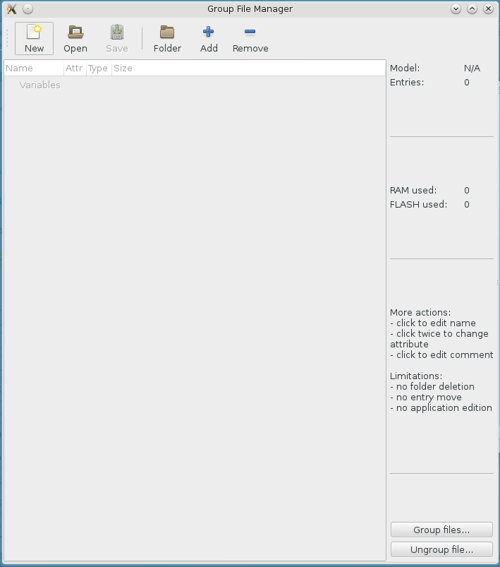The width and height of the screenshot is (500, 567).
Task: Sort by the Name column header
Action: [x=33, y=68]
